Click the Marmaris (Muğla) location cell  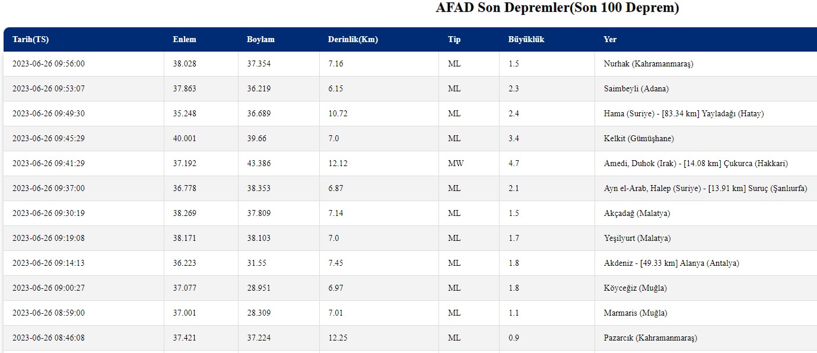(635, 313)
